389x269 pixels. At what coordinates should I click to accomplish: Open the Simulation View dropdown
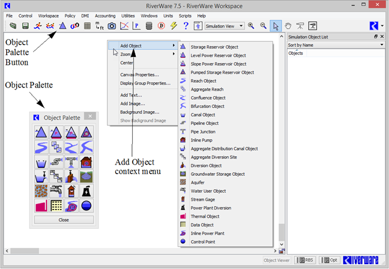coord(224,26)
